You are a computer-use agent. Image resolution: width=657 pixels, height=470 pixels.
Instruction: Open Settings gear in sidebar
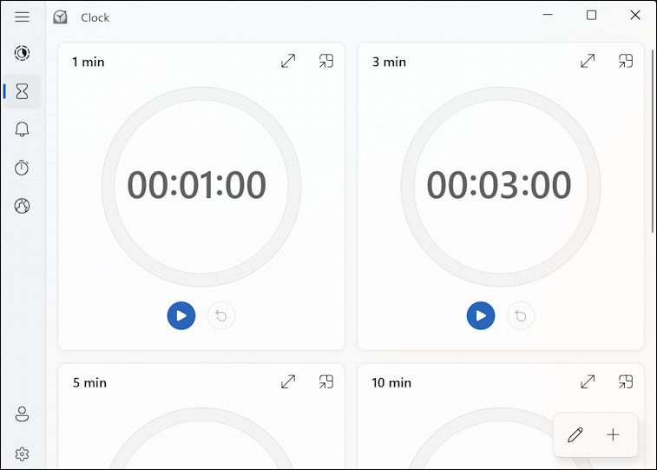pyautogui.click(x=23, y=453)
